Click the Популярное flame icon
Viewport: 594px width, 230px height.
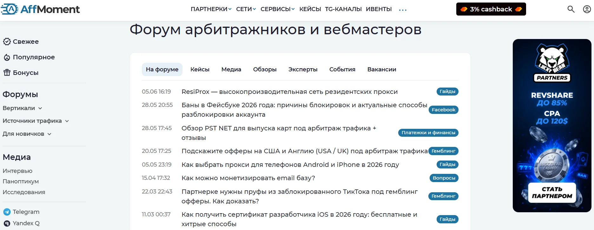click(x=7, y=57)
